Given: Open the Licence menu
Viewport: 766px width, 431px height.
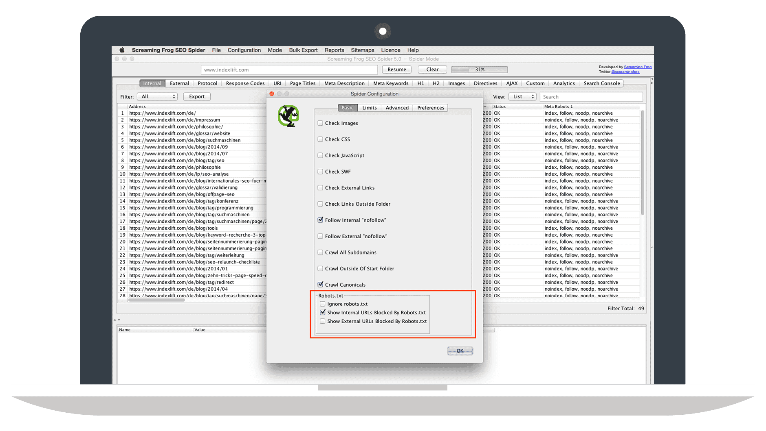Looking at the screenshot, I should [391, 50].
